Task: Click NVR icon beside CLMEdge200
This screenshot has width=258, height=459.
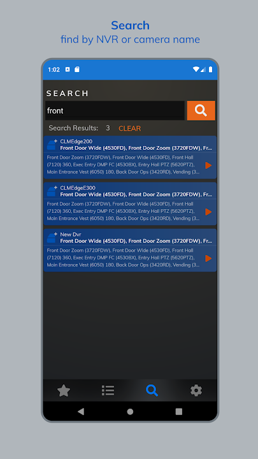Action: pyautogui.click(x=52, y=145)
